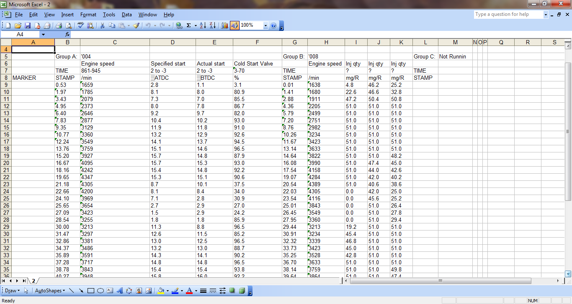Open the Data menu
The height and width of the screenshot is (304, 572).
127,15
